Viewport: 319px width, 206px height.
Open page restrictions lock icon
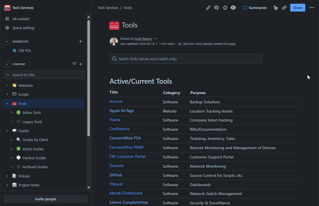coord(276,8)
